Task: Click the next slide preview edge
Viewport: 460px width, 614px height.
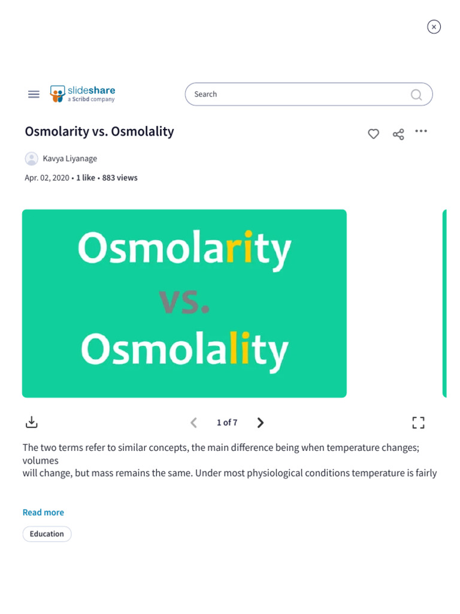Action: 444,303
